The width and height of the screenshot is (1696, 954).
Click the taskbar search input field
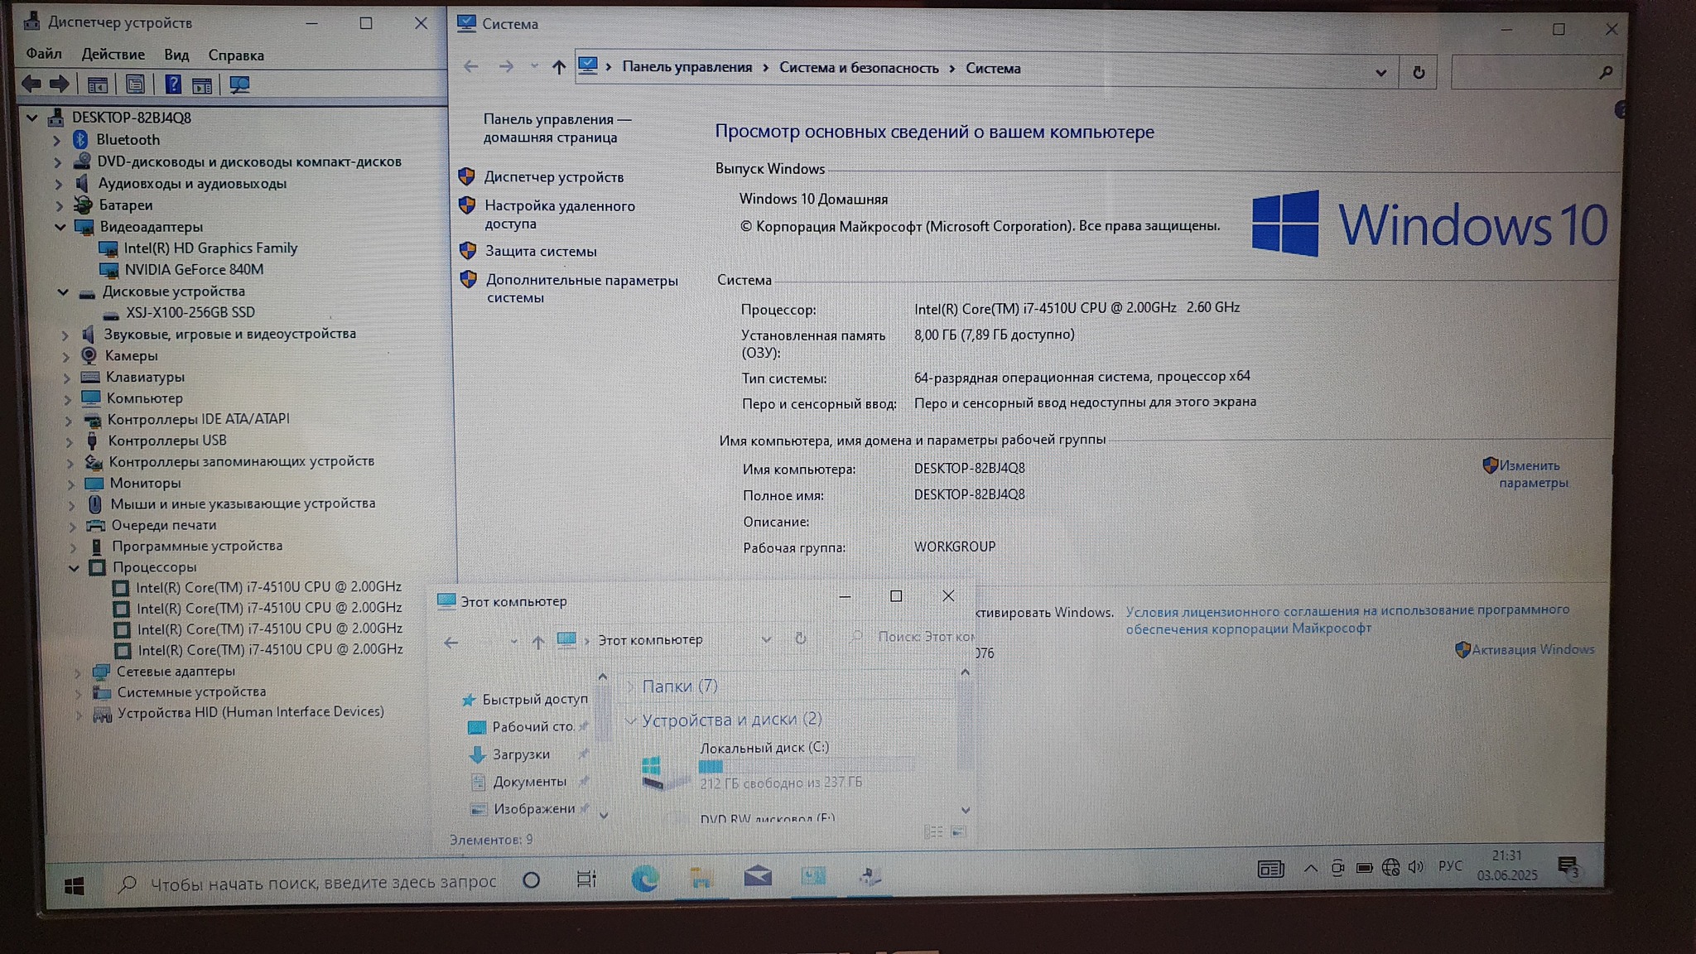pos(323,883)
